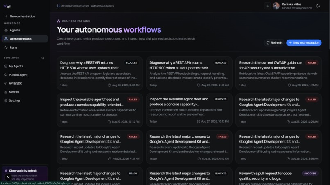Click SUCCESS badge on pull request review card

310,174
